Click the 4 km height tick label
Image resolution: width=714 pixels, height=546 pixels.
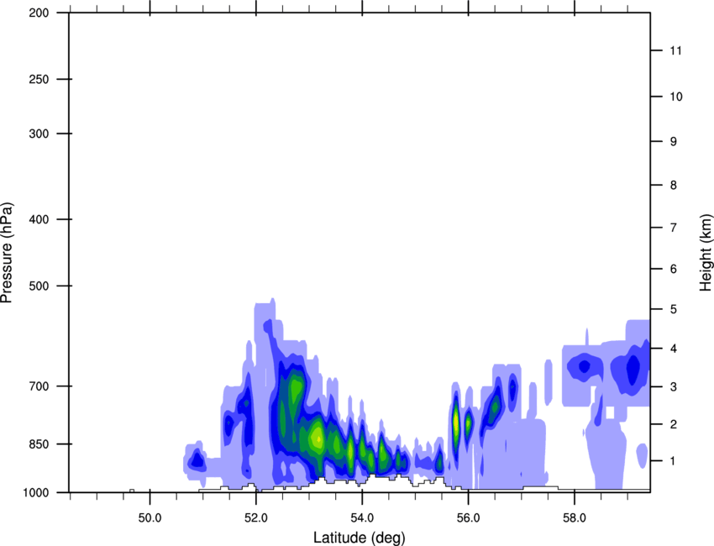674,349
